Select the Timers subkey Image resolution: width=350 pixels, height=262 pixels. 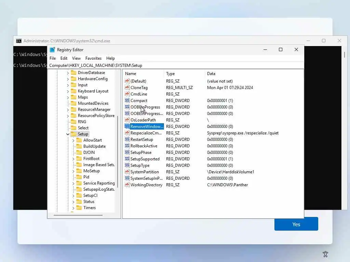click(90, 208)
